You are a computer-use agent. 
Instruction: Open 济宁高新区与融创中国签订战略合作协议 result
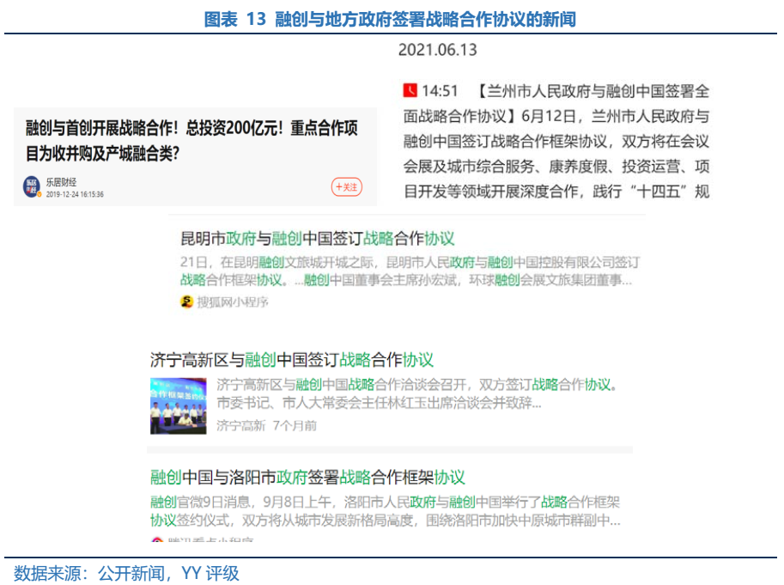coord(291,359)
